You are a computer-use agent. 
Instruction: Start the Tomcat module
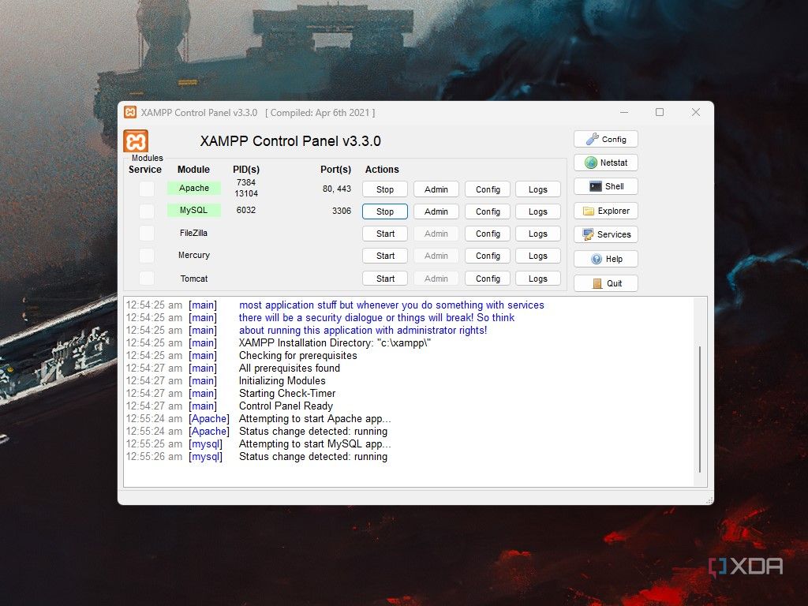(384, 278)
